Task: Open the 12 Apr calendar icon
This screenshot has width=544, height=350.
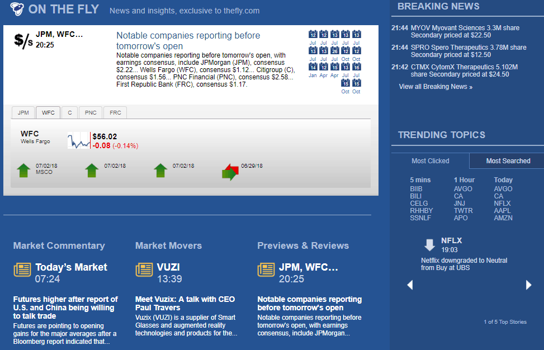Action: click(323, 67)
